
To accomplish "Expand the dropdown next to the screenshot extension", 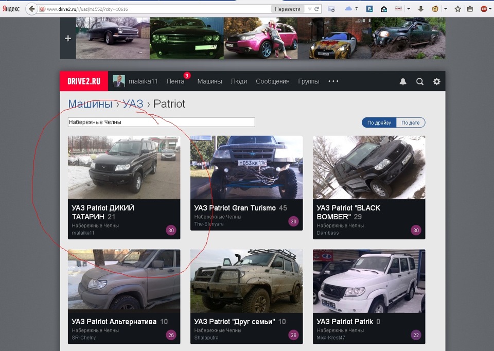I will click(x=409, y=9).
